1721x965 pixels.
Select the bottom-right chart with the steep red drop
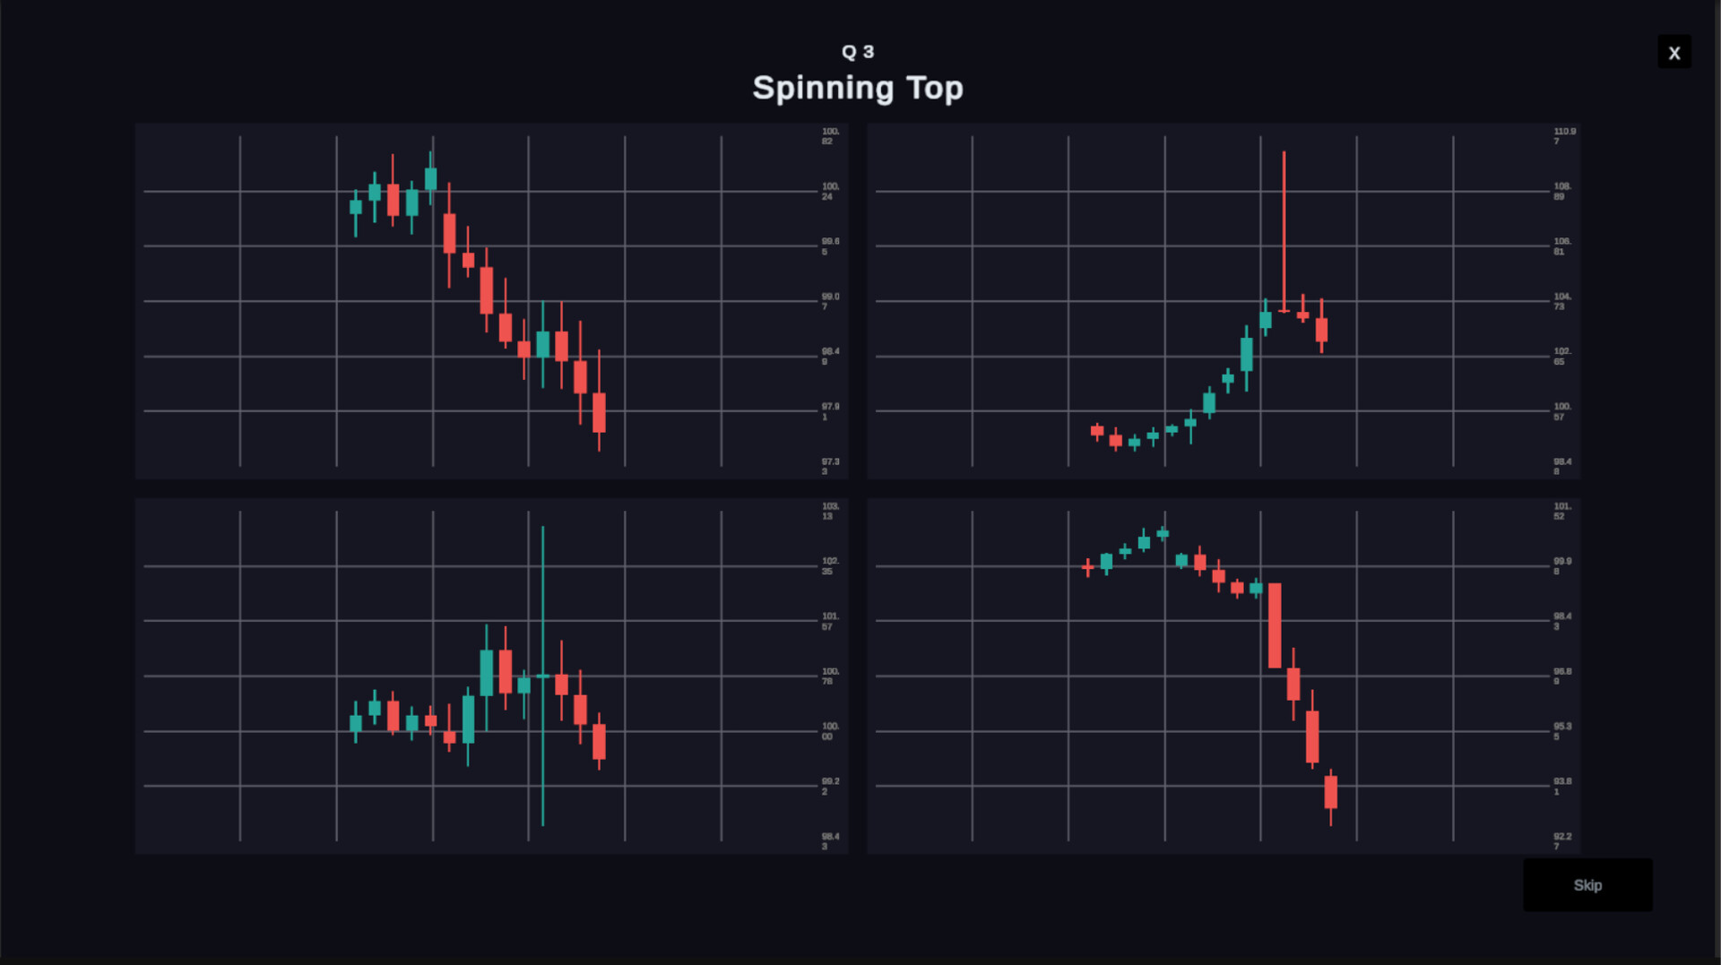coord(1223,676)
